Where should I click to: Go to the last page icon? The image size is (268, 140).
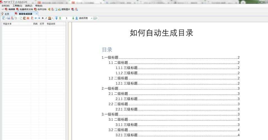click(x=77, y=18)
